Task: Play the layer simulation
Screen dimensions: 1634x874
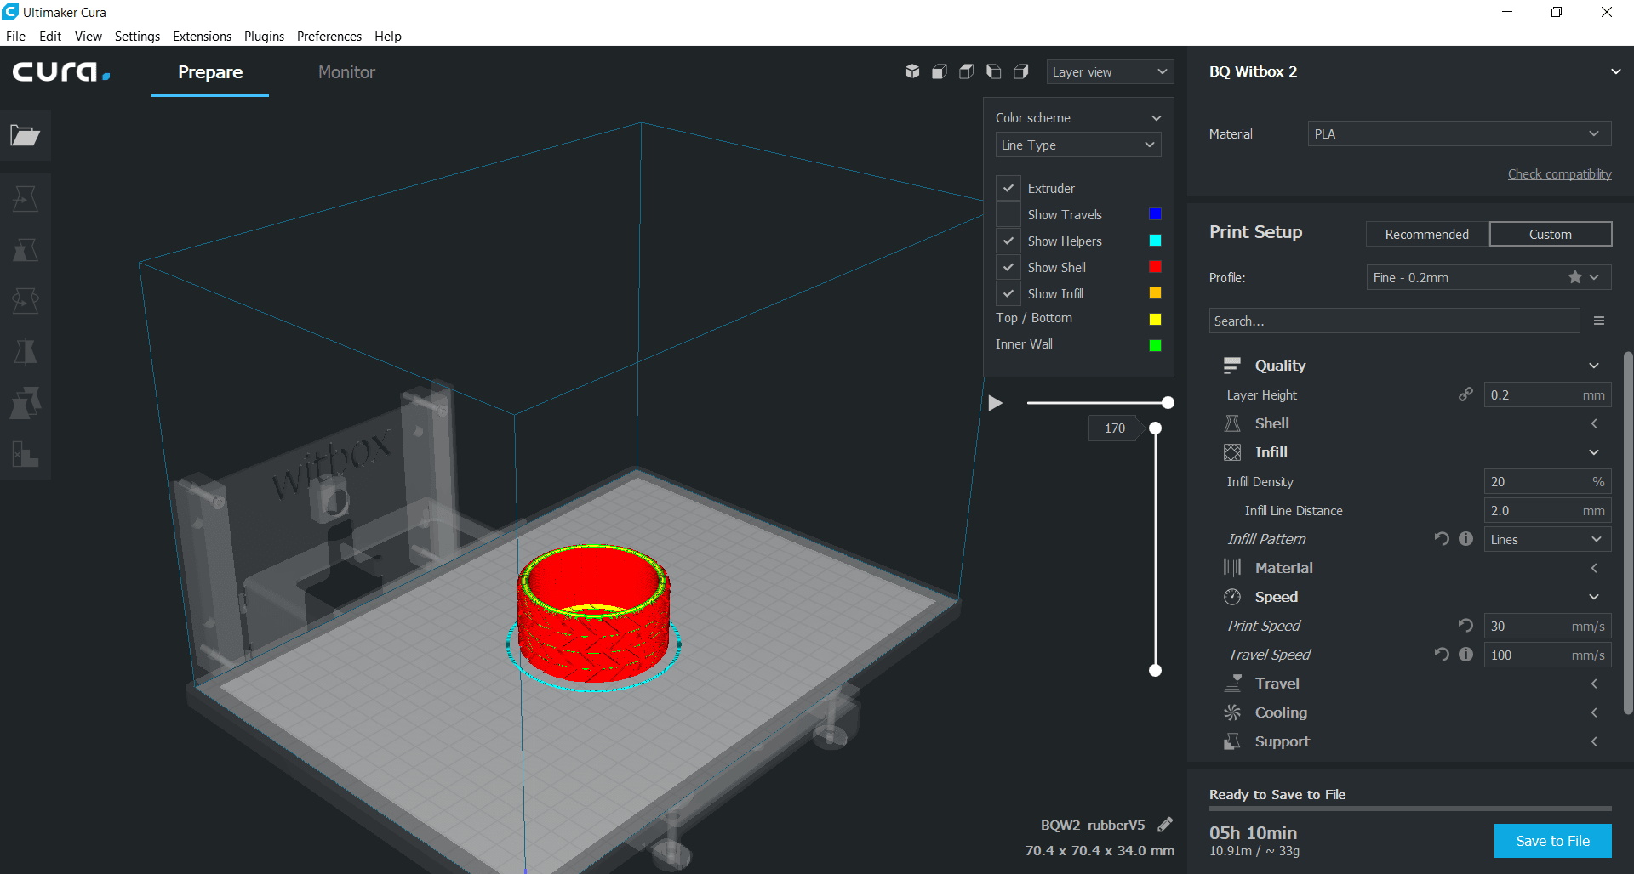Action: [995, 403]
